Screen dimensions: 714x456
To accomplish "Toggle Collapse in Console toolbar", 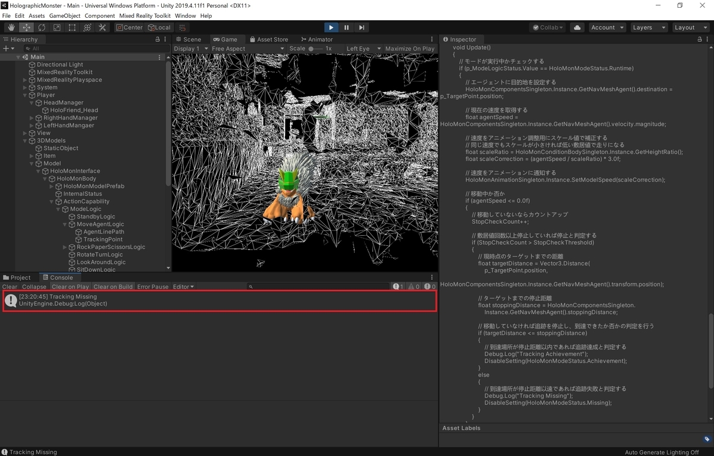I will point(34,287).
